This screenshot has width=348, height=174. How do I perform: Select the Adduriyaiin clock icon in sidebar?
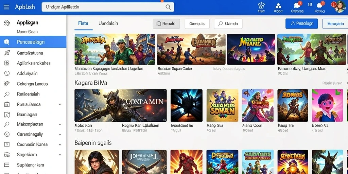(x=7, y=73)
